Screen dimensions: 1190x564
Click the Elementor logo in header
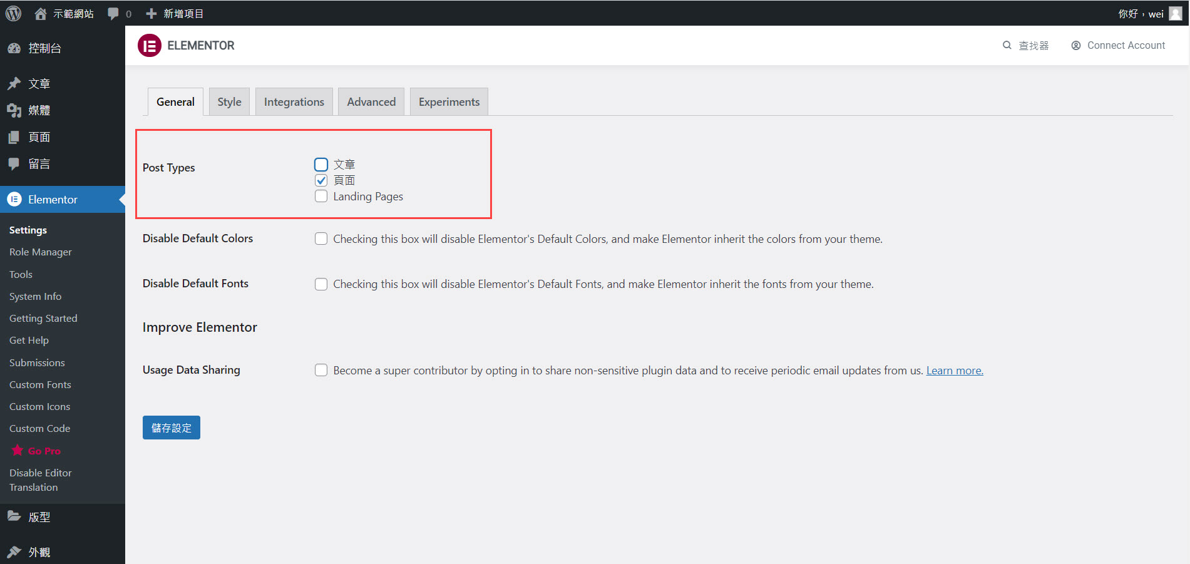pyautogui.click(x=150, y=46)
